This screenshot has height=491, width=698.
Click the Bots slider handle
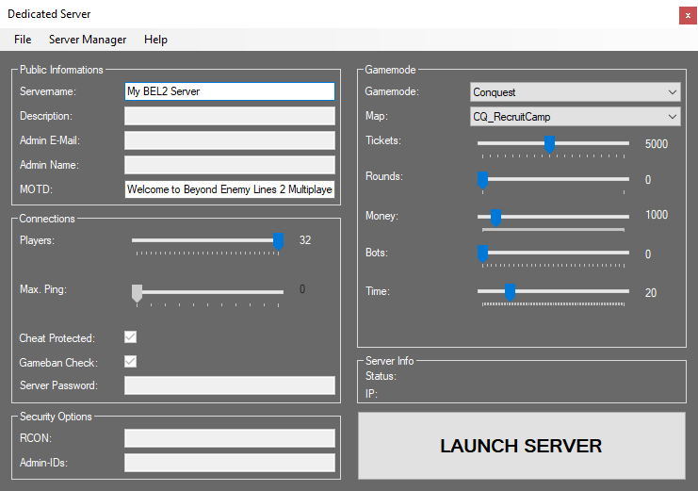click(482, 254)
